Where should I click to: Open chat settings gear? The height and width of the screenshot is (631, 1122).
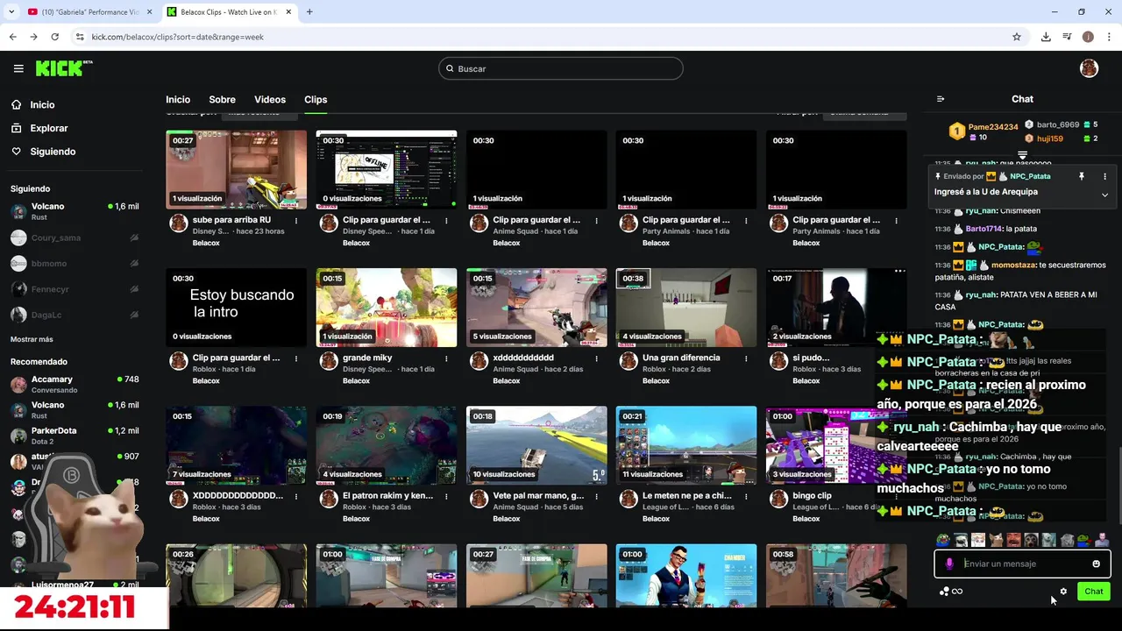click(1063, 592)
